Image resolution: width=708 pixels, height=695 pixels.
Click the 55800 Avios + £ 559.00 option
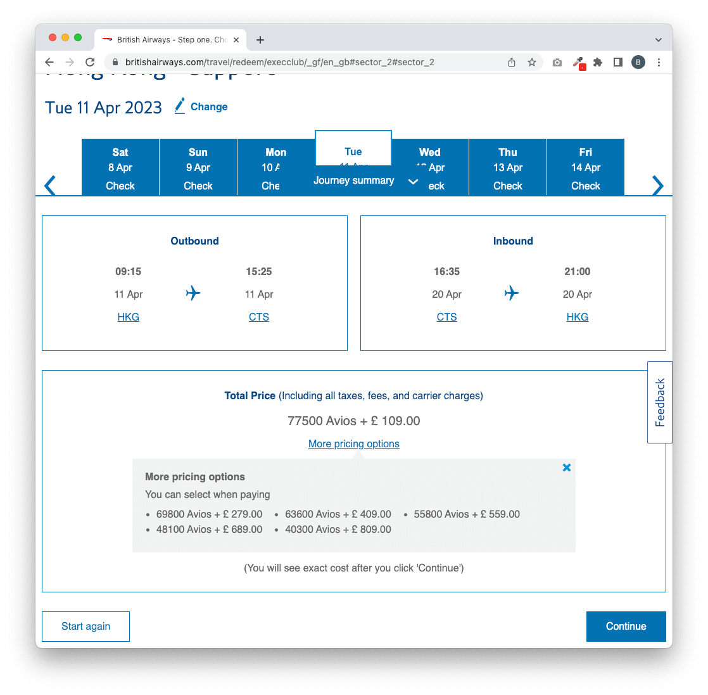[467, 514]
